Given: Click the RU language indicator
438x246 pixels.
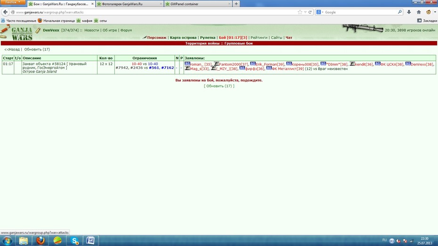Looking at the screenshot, I should click(384, 240).
